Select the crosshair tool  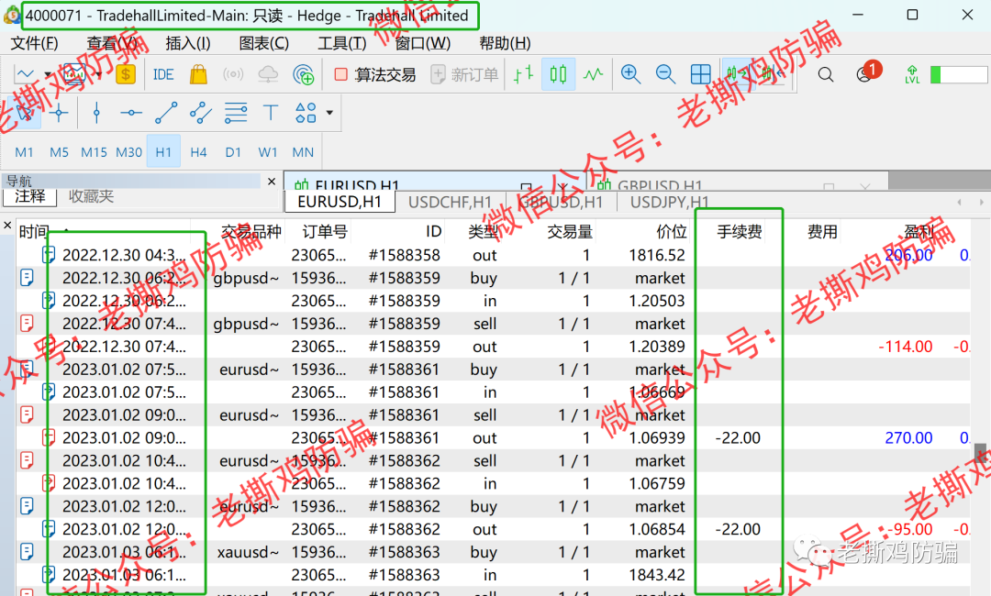[x=59, y=113]
